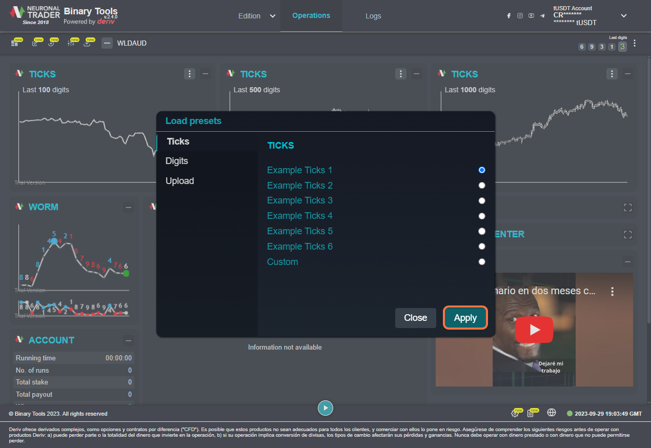
Task: Click the last digit 9 box
Action: pos(592,47)
